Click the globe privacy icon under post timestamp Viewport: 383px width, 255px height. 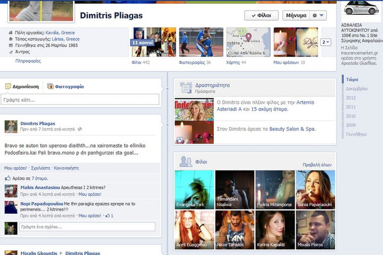[x=80, y=129]
